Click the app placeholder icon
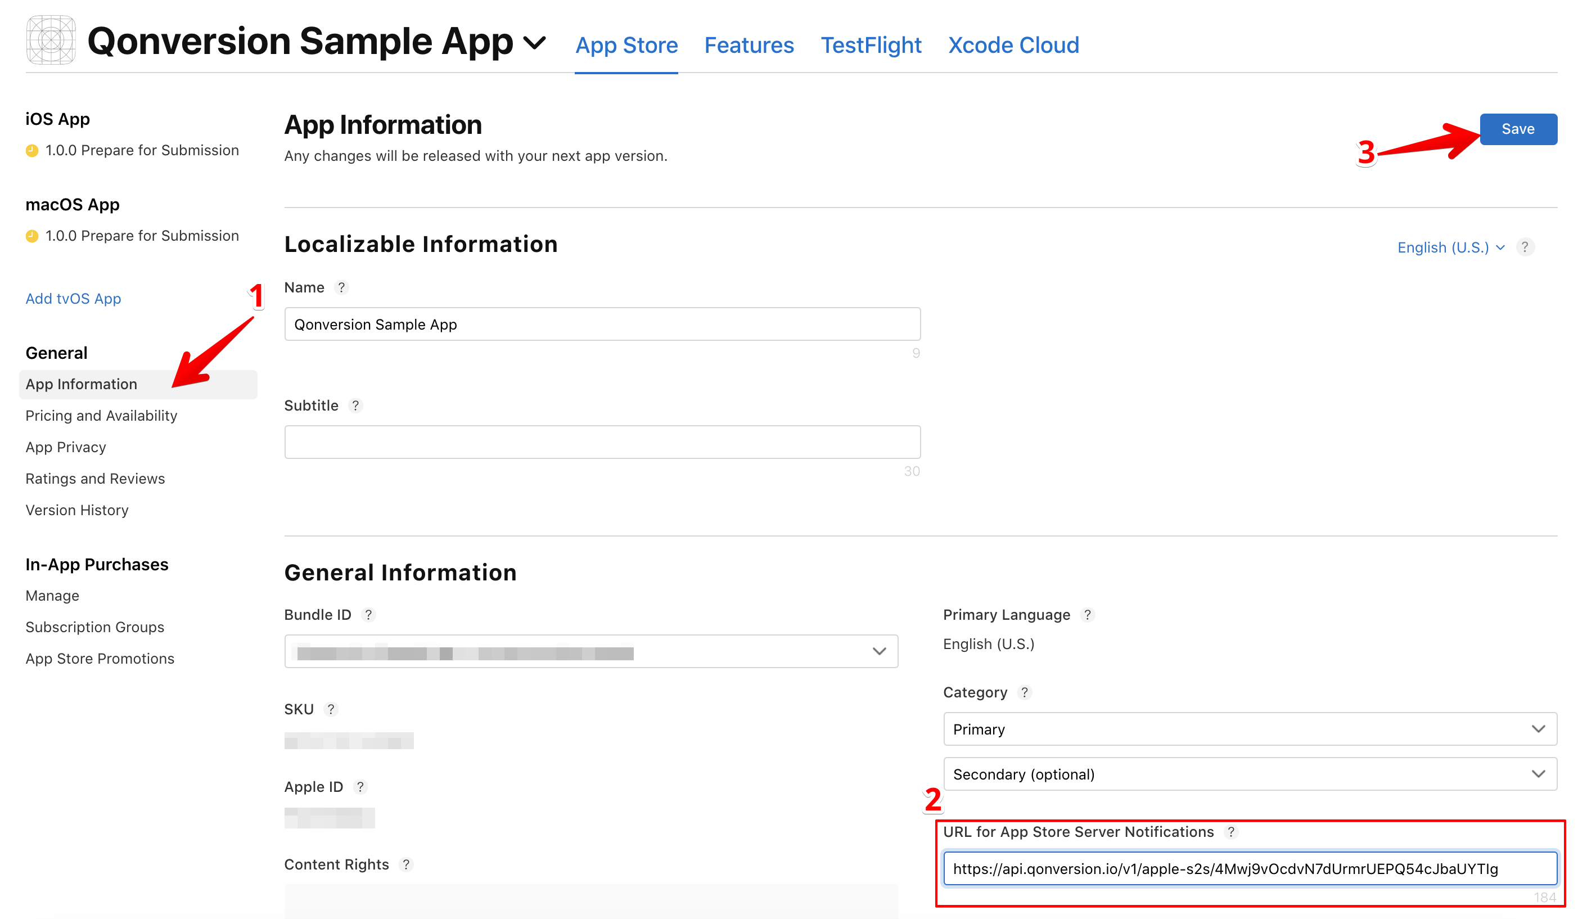 [x=51, y=40]
